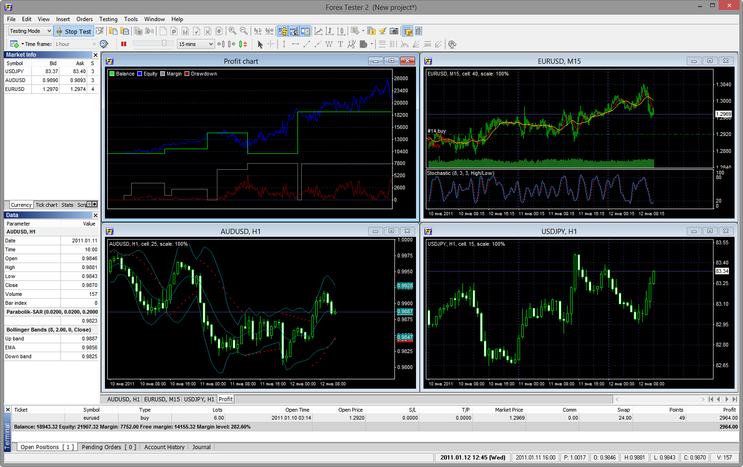The height and width of the screenshot is (467, 743).
Task: Click the Stop Test button
Action: (74, 31)
